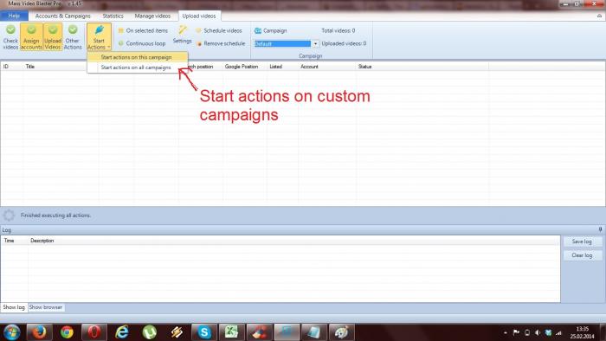Show hidden system tray icons
Viewport: 606px width, 341px height.
pos(506,332)
